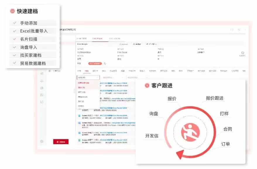Click the refresh icon beside the red tag
The image size is (257, 169).
click(x=105, y=63)
